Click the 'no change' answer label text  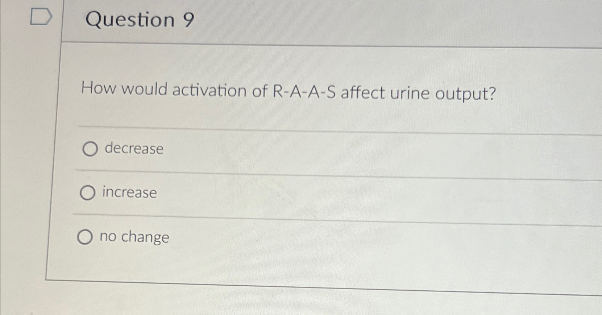[x=134, y=237]
